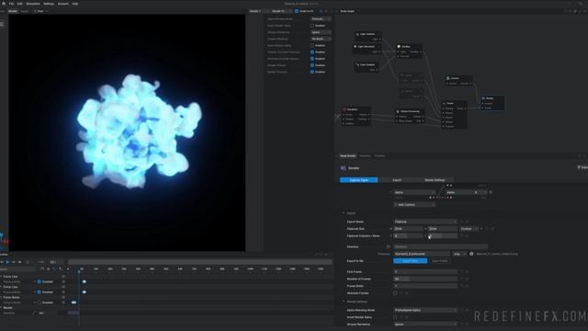Select the Capture Types tab
Image resolution: width=588 pixels, height=331 pixels.
pos(359,180)
